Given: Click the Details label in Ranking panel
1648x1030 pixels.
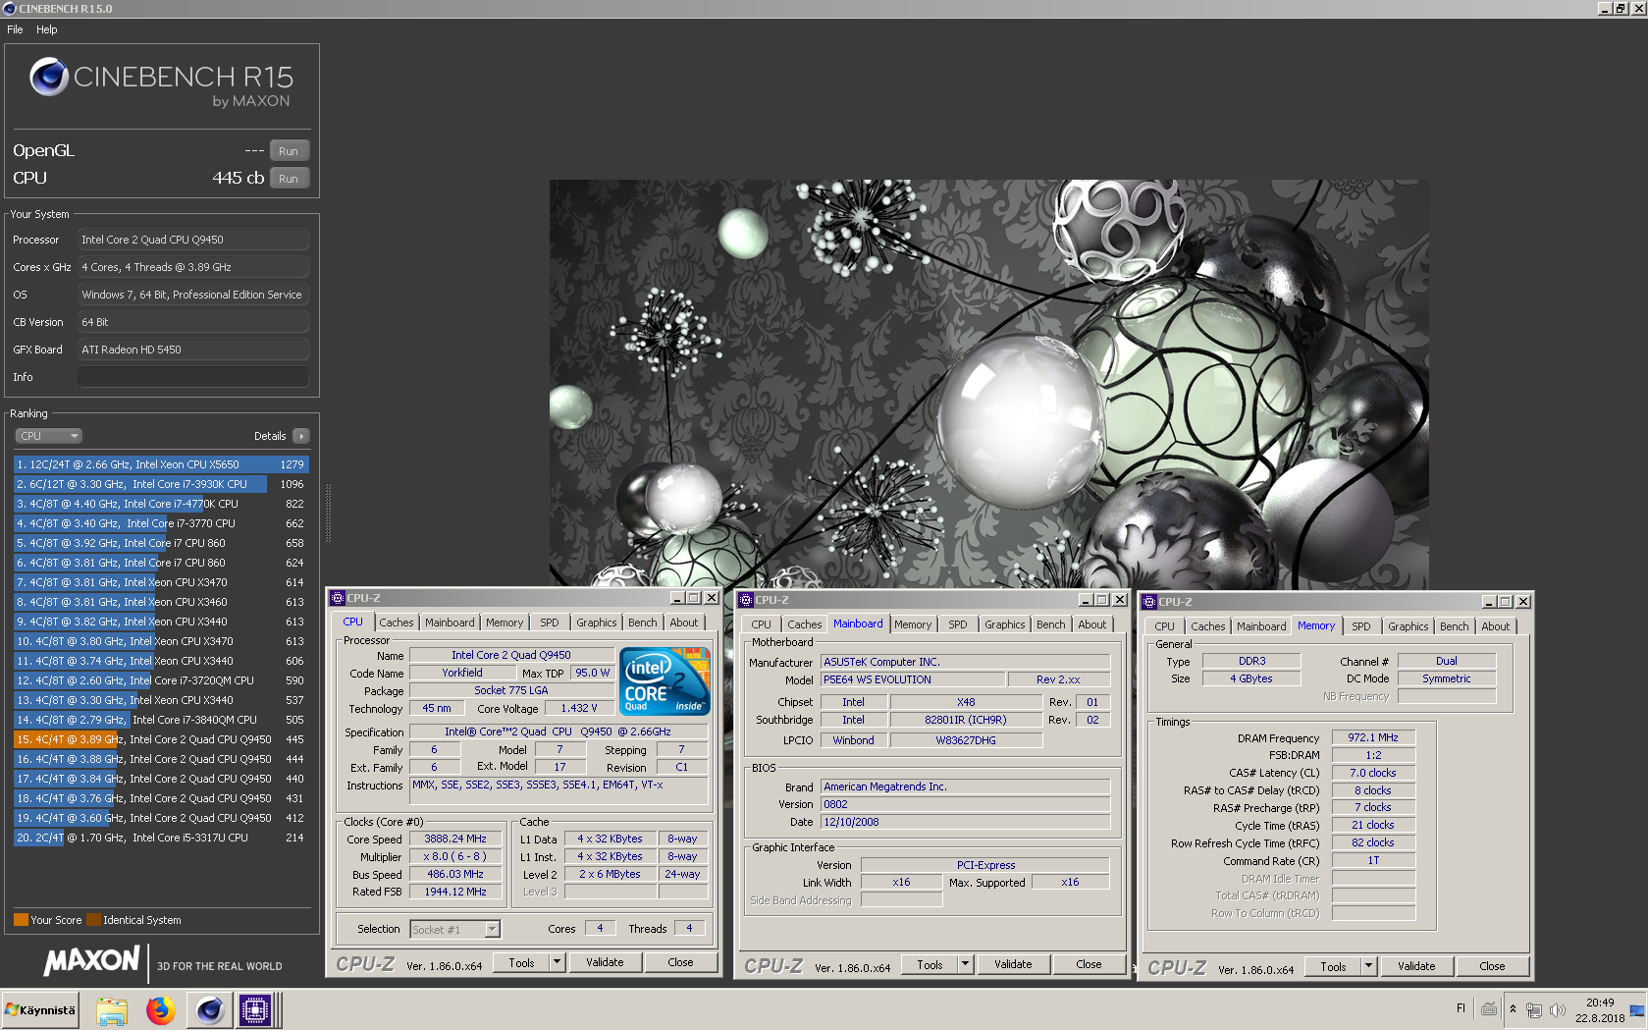Looking at the screenshot, I should [270, 436].
